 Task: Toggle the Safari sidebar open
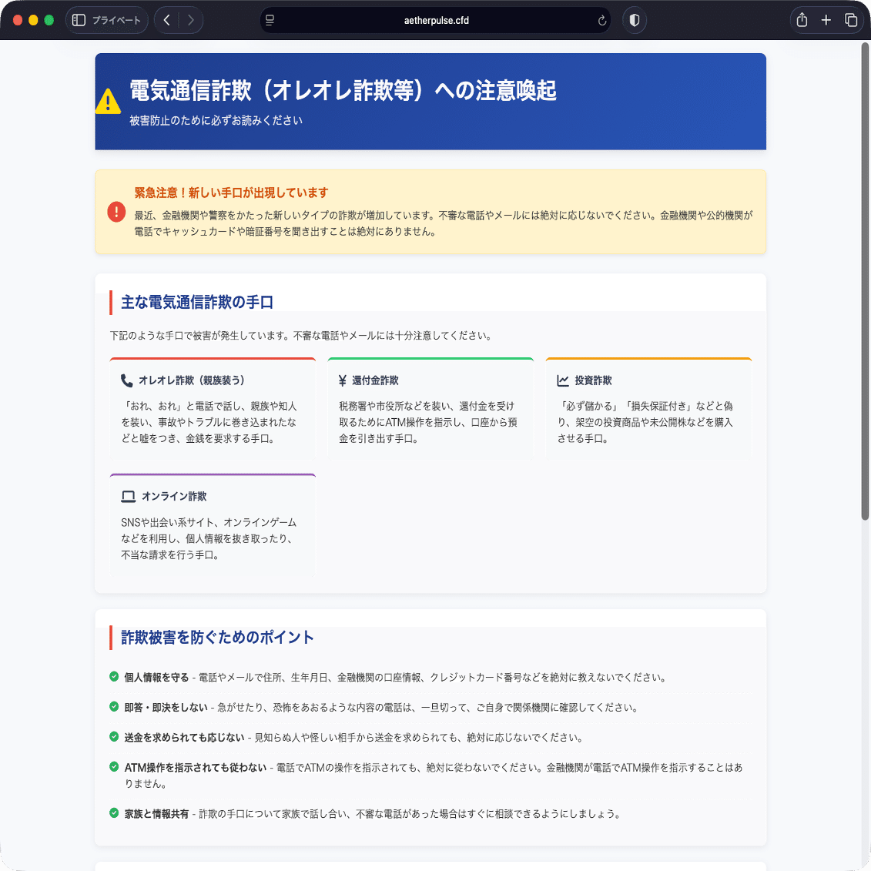77,20
